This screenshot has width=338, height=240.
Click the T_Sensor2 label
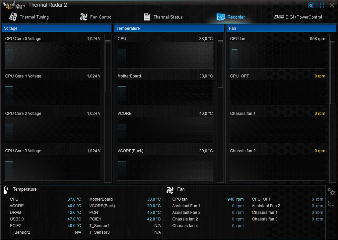[20, 232]
